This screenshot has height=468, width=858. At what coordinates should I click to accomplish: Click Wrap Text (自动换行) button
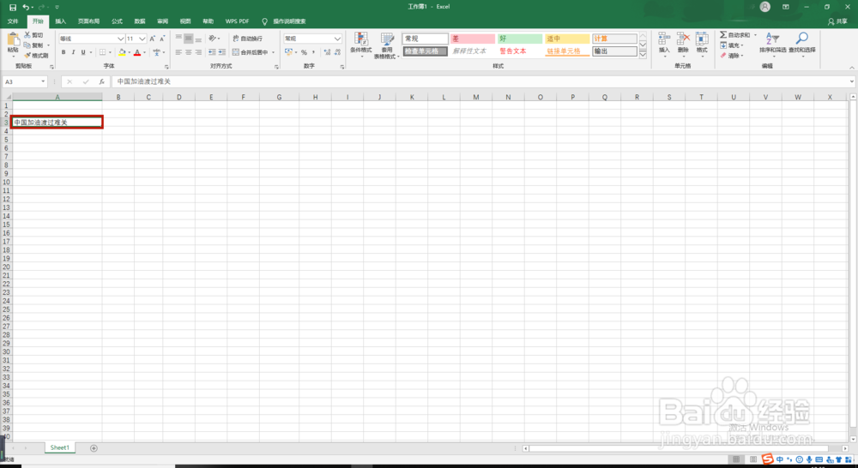(x=247, y=39)
